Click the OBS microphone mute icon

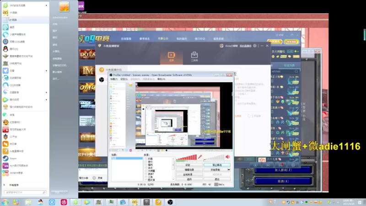(x=200, y=157)
